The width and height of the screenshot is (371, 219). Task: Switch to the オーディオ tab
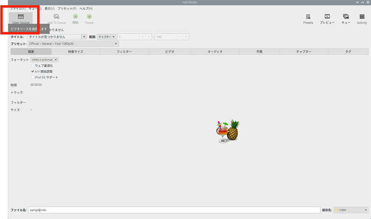[215, 52]
